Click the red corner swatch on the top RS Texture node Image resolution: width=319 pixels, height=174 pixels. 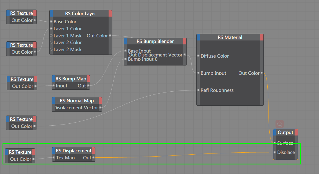pyautogui.click(x=35, y=13)
